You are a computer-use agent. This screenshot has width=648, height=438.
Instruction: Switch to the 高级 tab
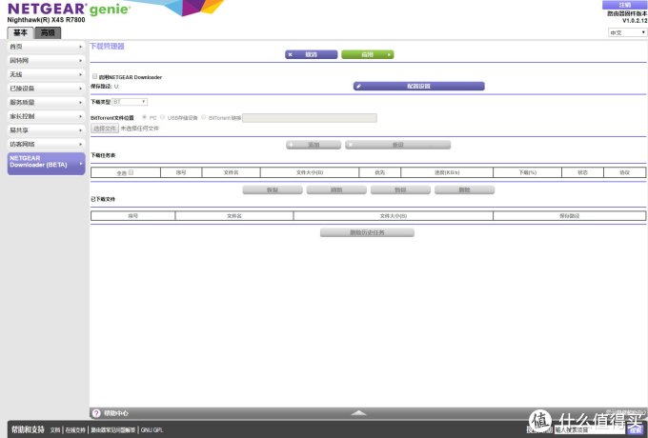point(48,32)
